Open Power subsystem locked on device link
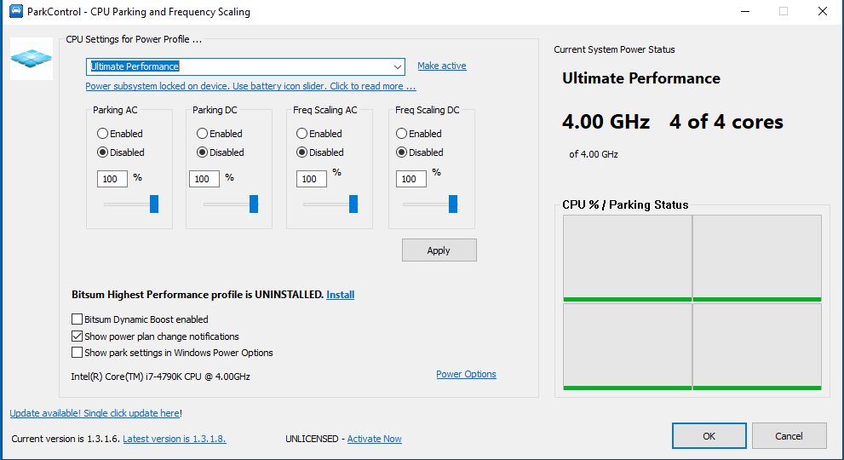844x460 pixels. pos(250,86)
